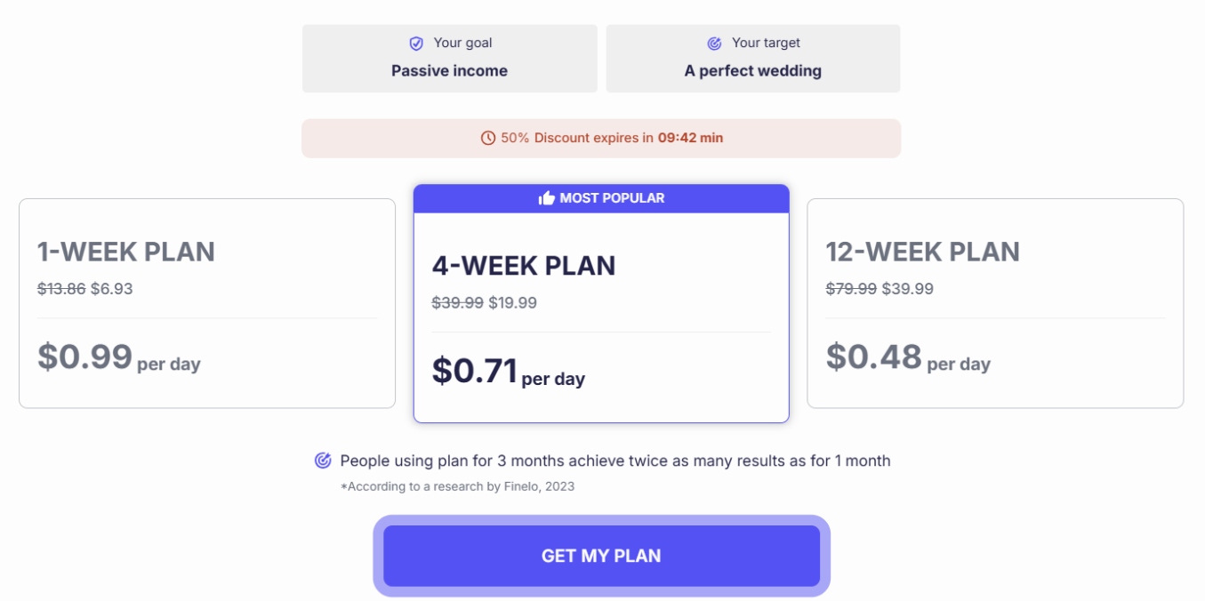This screenshot has height=601, width=1205.
Task: Click the shield icon beside Your goal
Action: click(x=416, y=44)
